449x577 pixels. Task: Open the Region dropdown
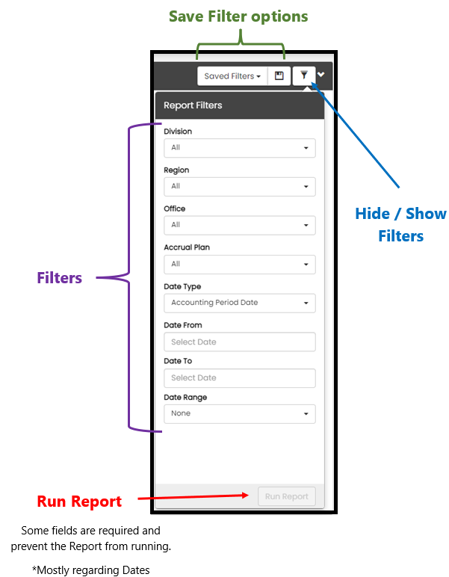click(240, 187)
